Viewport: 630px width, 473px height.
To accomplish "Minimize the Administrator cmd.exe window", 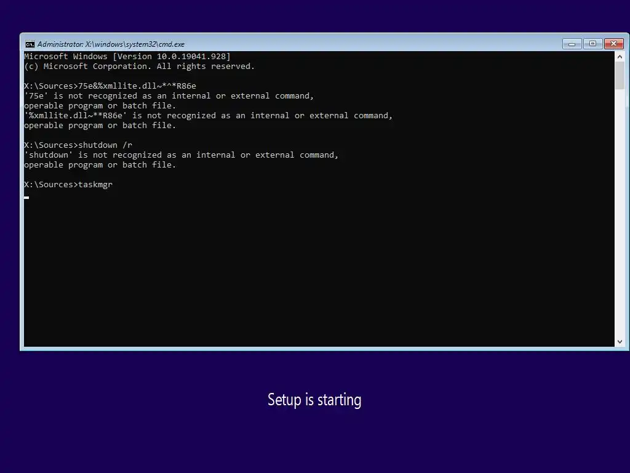I will click(x=572, y=44).
